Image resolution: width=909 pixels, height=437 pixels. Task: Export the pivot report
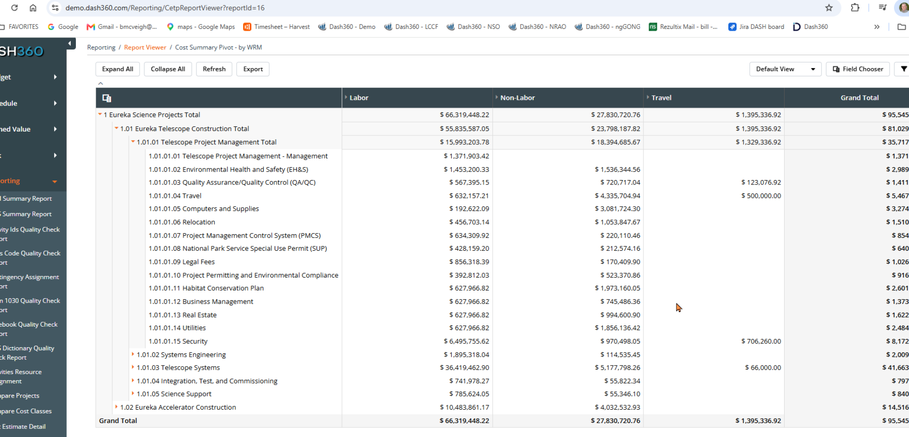(253, 69)
